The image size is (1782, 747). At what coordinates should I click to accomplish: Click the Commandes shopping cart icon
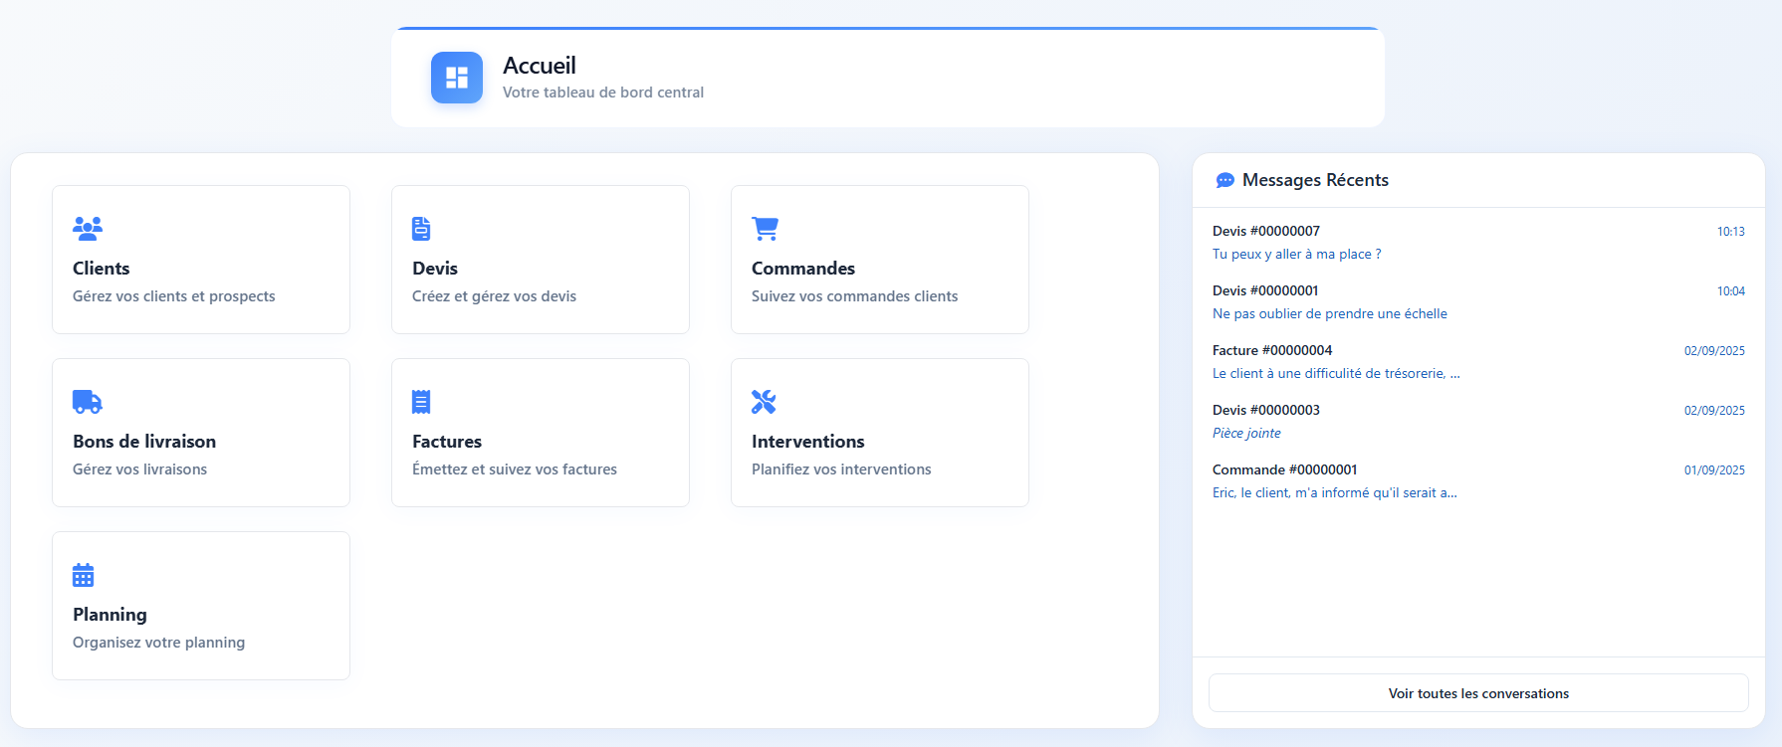765,229
